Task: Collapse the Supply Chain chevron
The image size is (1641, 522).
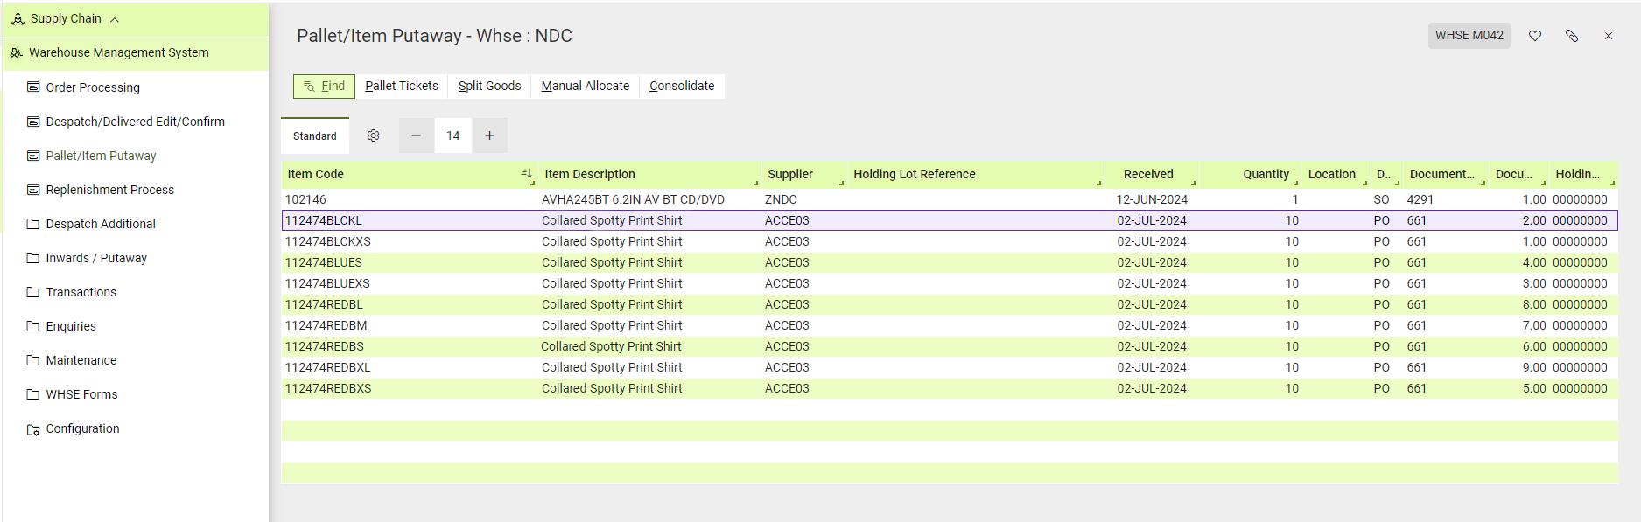Action: (x=115, y=19)
